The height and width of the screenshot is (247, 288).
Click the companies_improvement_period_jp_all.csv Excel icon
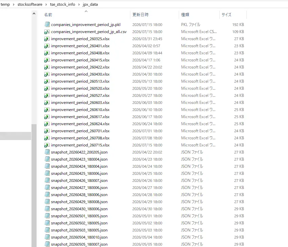pos(47,32)
